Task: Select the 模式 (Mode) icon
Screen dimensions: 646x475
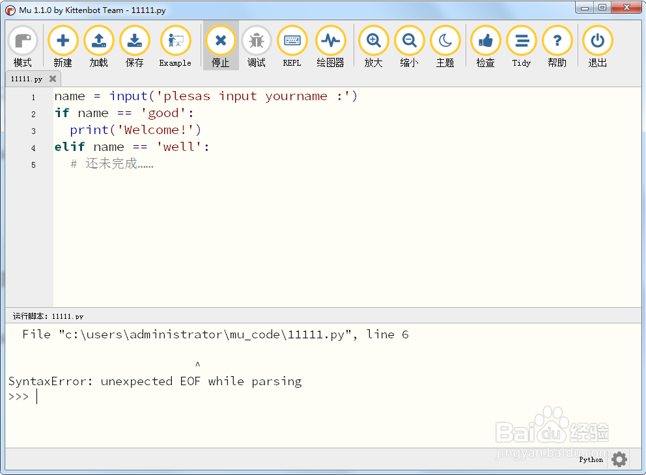Action: [x=23, y=40]
